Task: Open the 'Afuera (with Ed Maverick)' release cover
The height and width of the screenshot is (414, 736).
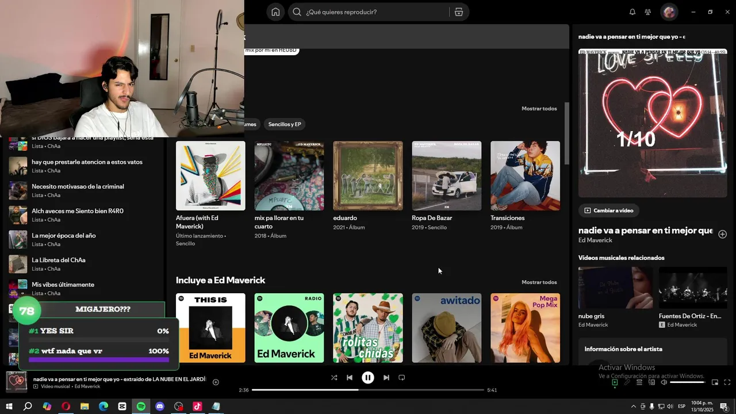Action: pos(210,176)
